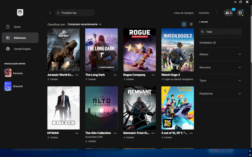The height and width of the screenshot is (157, 252).
Task: Open Jurassic World Evolution cover art
Action: point(64,50)
